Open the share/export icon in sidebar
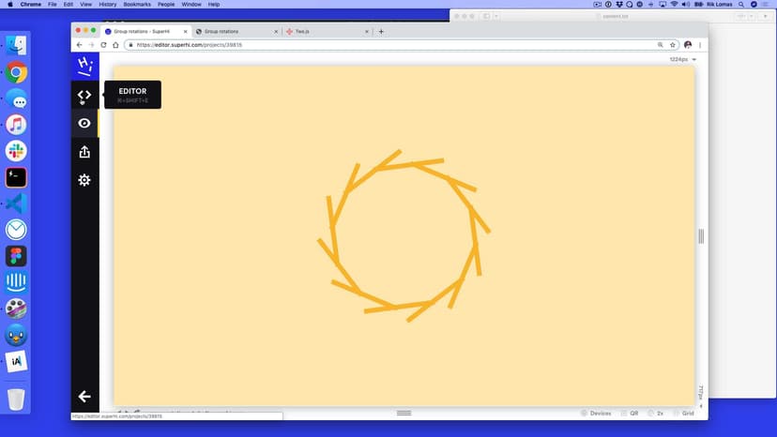Viewport: 777px width, 437px height. 84,152
